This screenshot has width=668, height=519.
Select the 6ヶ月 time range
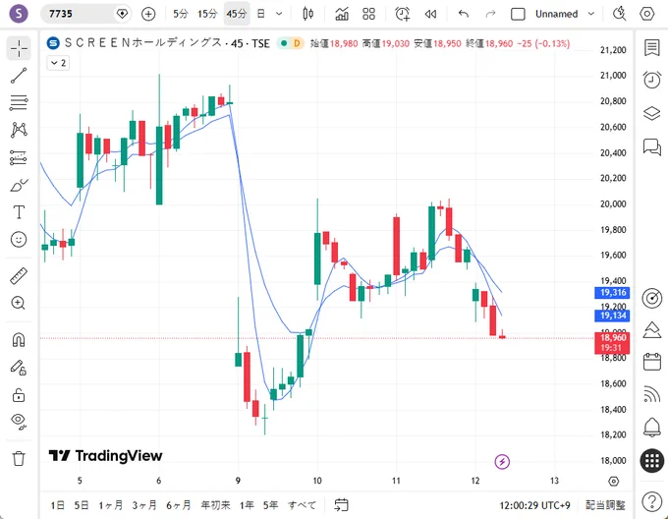pyautogui.click(x=179, y=505)
